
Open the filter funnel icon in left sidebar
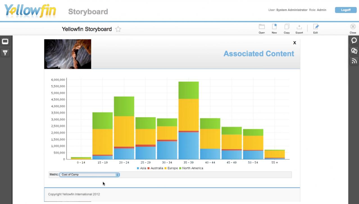tap(5, 53)
